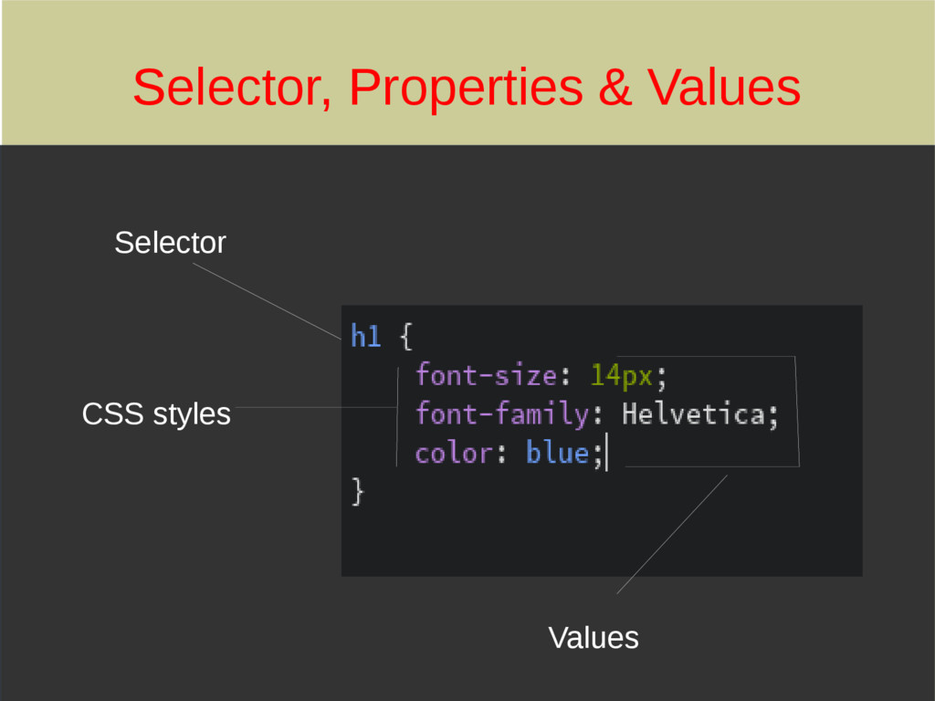Click the 'font-family' property in code
Image resolution: width=935 pixels, height=701 pixels.
click(x=502, y=414)
